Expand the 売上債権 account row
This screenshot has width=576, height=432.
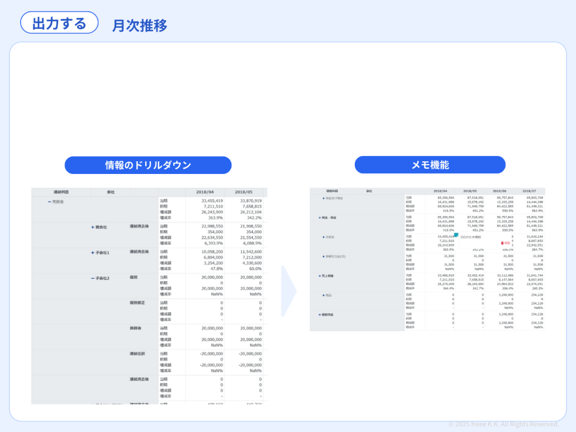point(319,275)
